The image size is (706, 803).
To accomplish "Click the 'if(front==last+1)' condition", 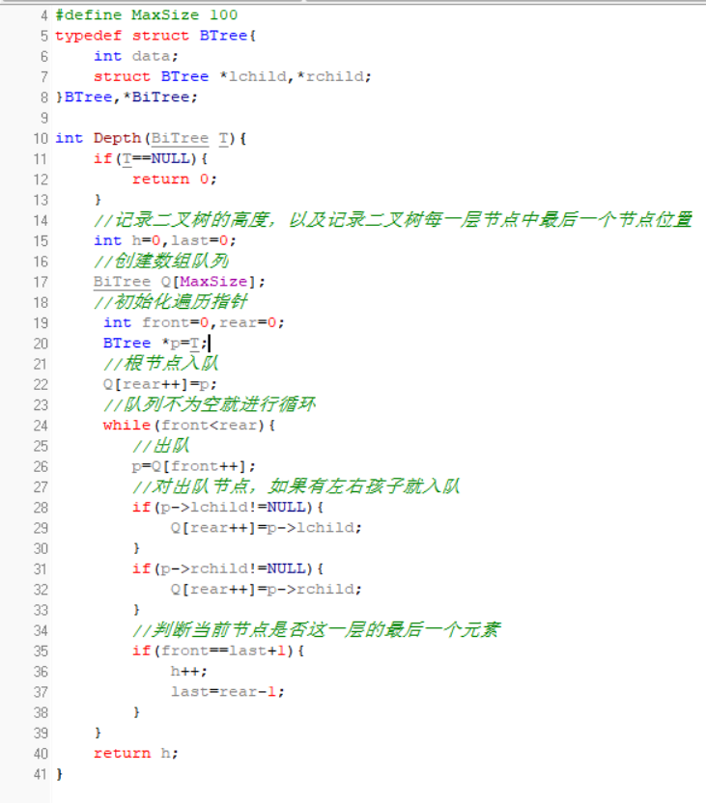I will [x=218, y=651].
